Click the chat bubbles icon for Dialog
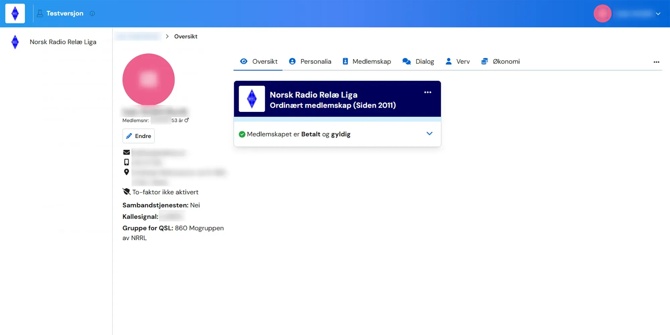This screenshot has width=670, height=335. [x=407, y=61]
